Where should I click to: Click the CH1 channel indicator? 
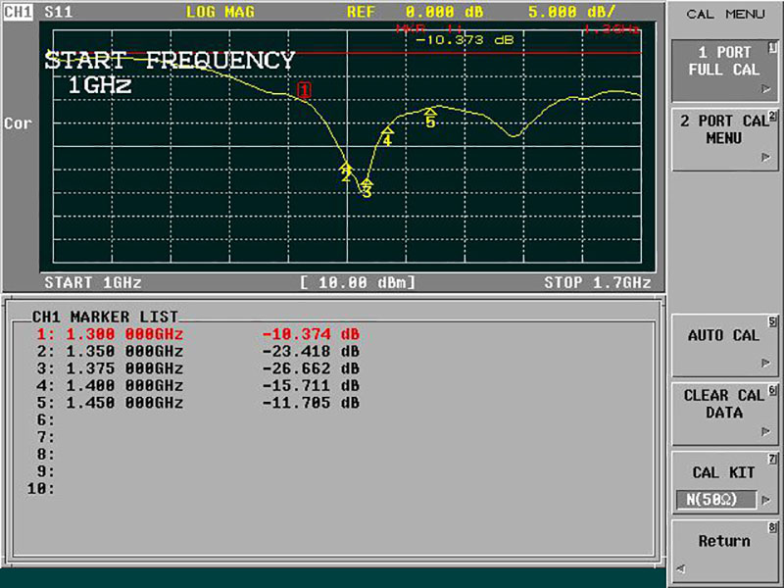pyautogui.click(x=19, y=12)
